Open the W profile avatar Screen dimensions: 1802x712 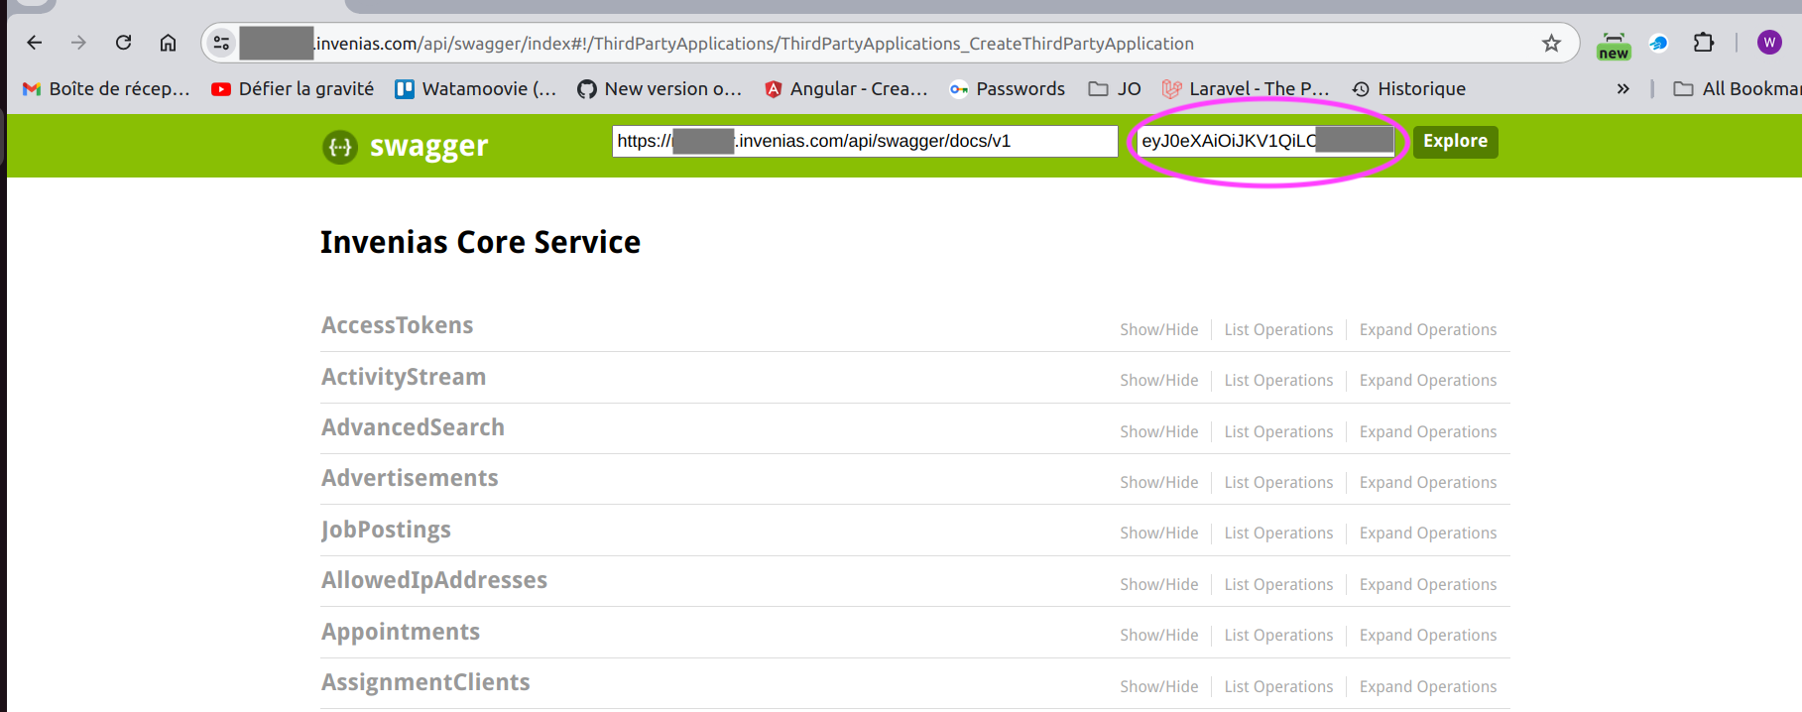[x=1769, y=43]
